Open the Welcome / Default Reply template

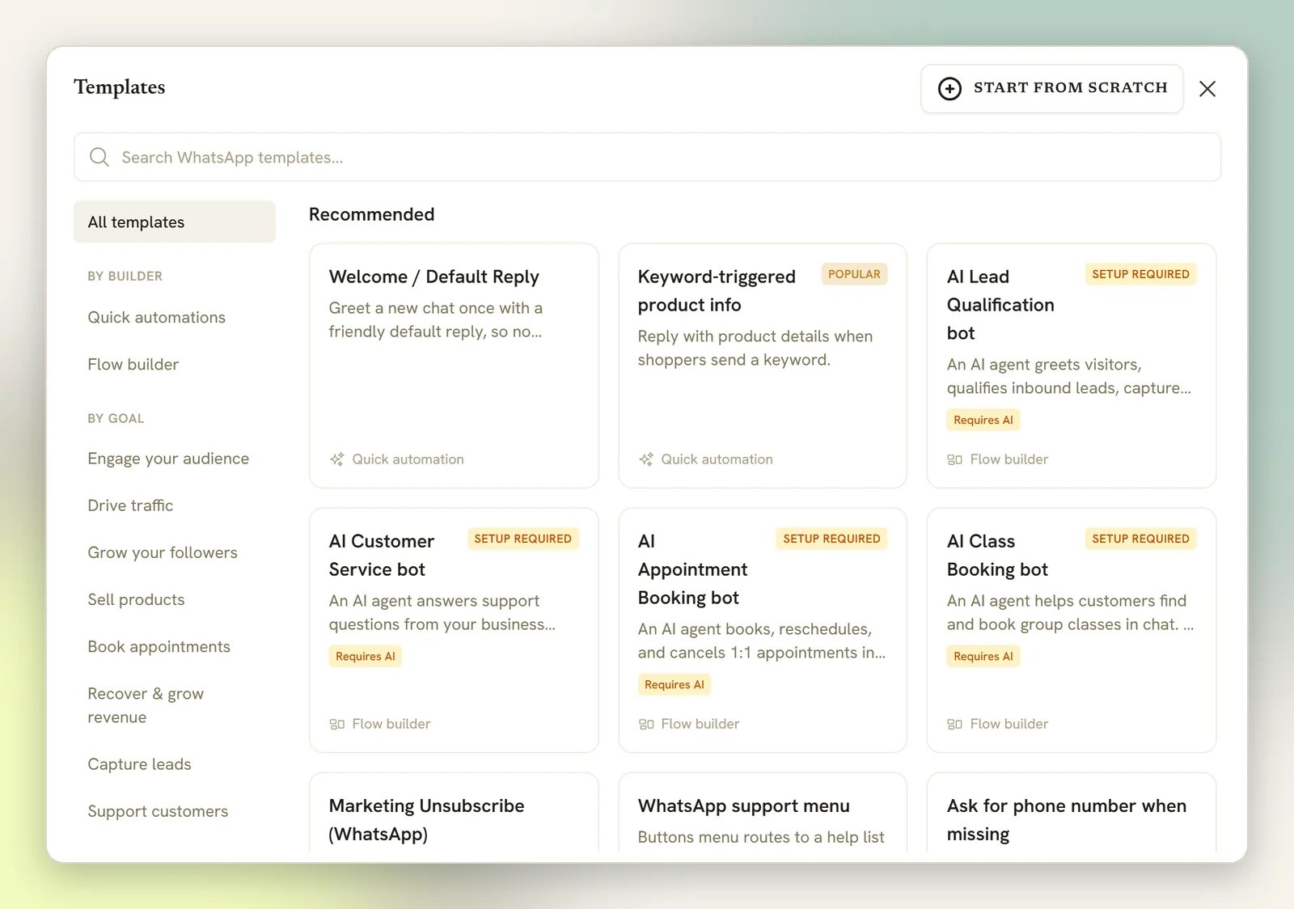454,366
